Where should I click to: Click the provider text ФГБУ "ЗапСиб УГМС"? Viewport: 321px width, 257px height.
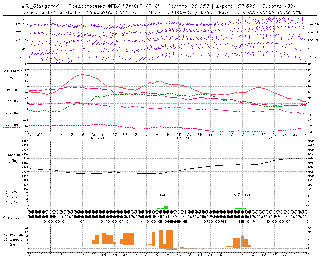135,6
